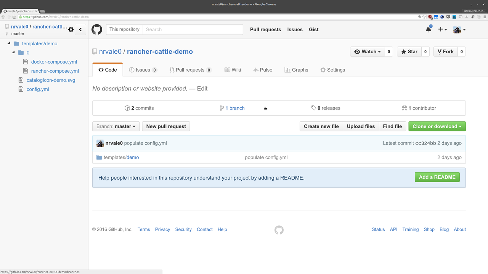This screenshot has height=274, width=488.
Task: Collapse the Octotree sidebar with the chevron
Action: 80,29
